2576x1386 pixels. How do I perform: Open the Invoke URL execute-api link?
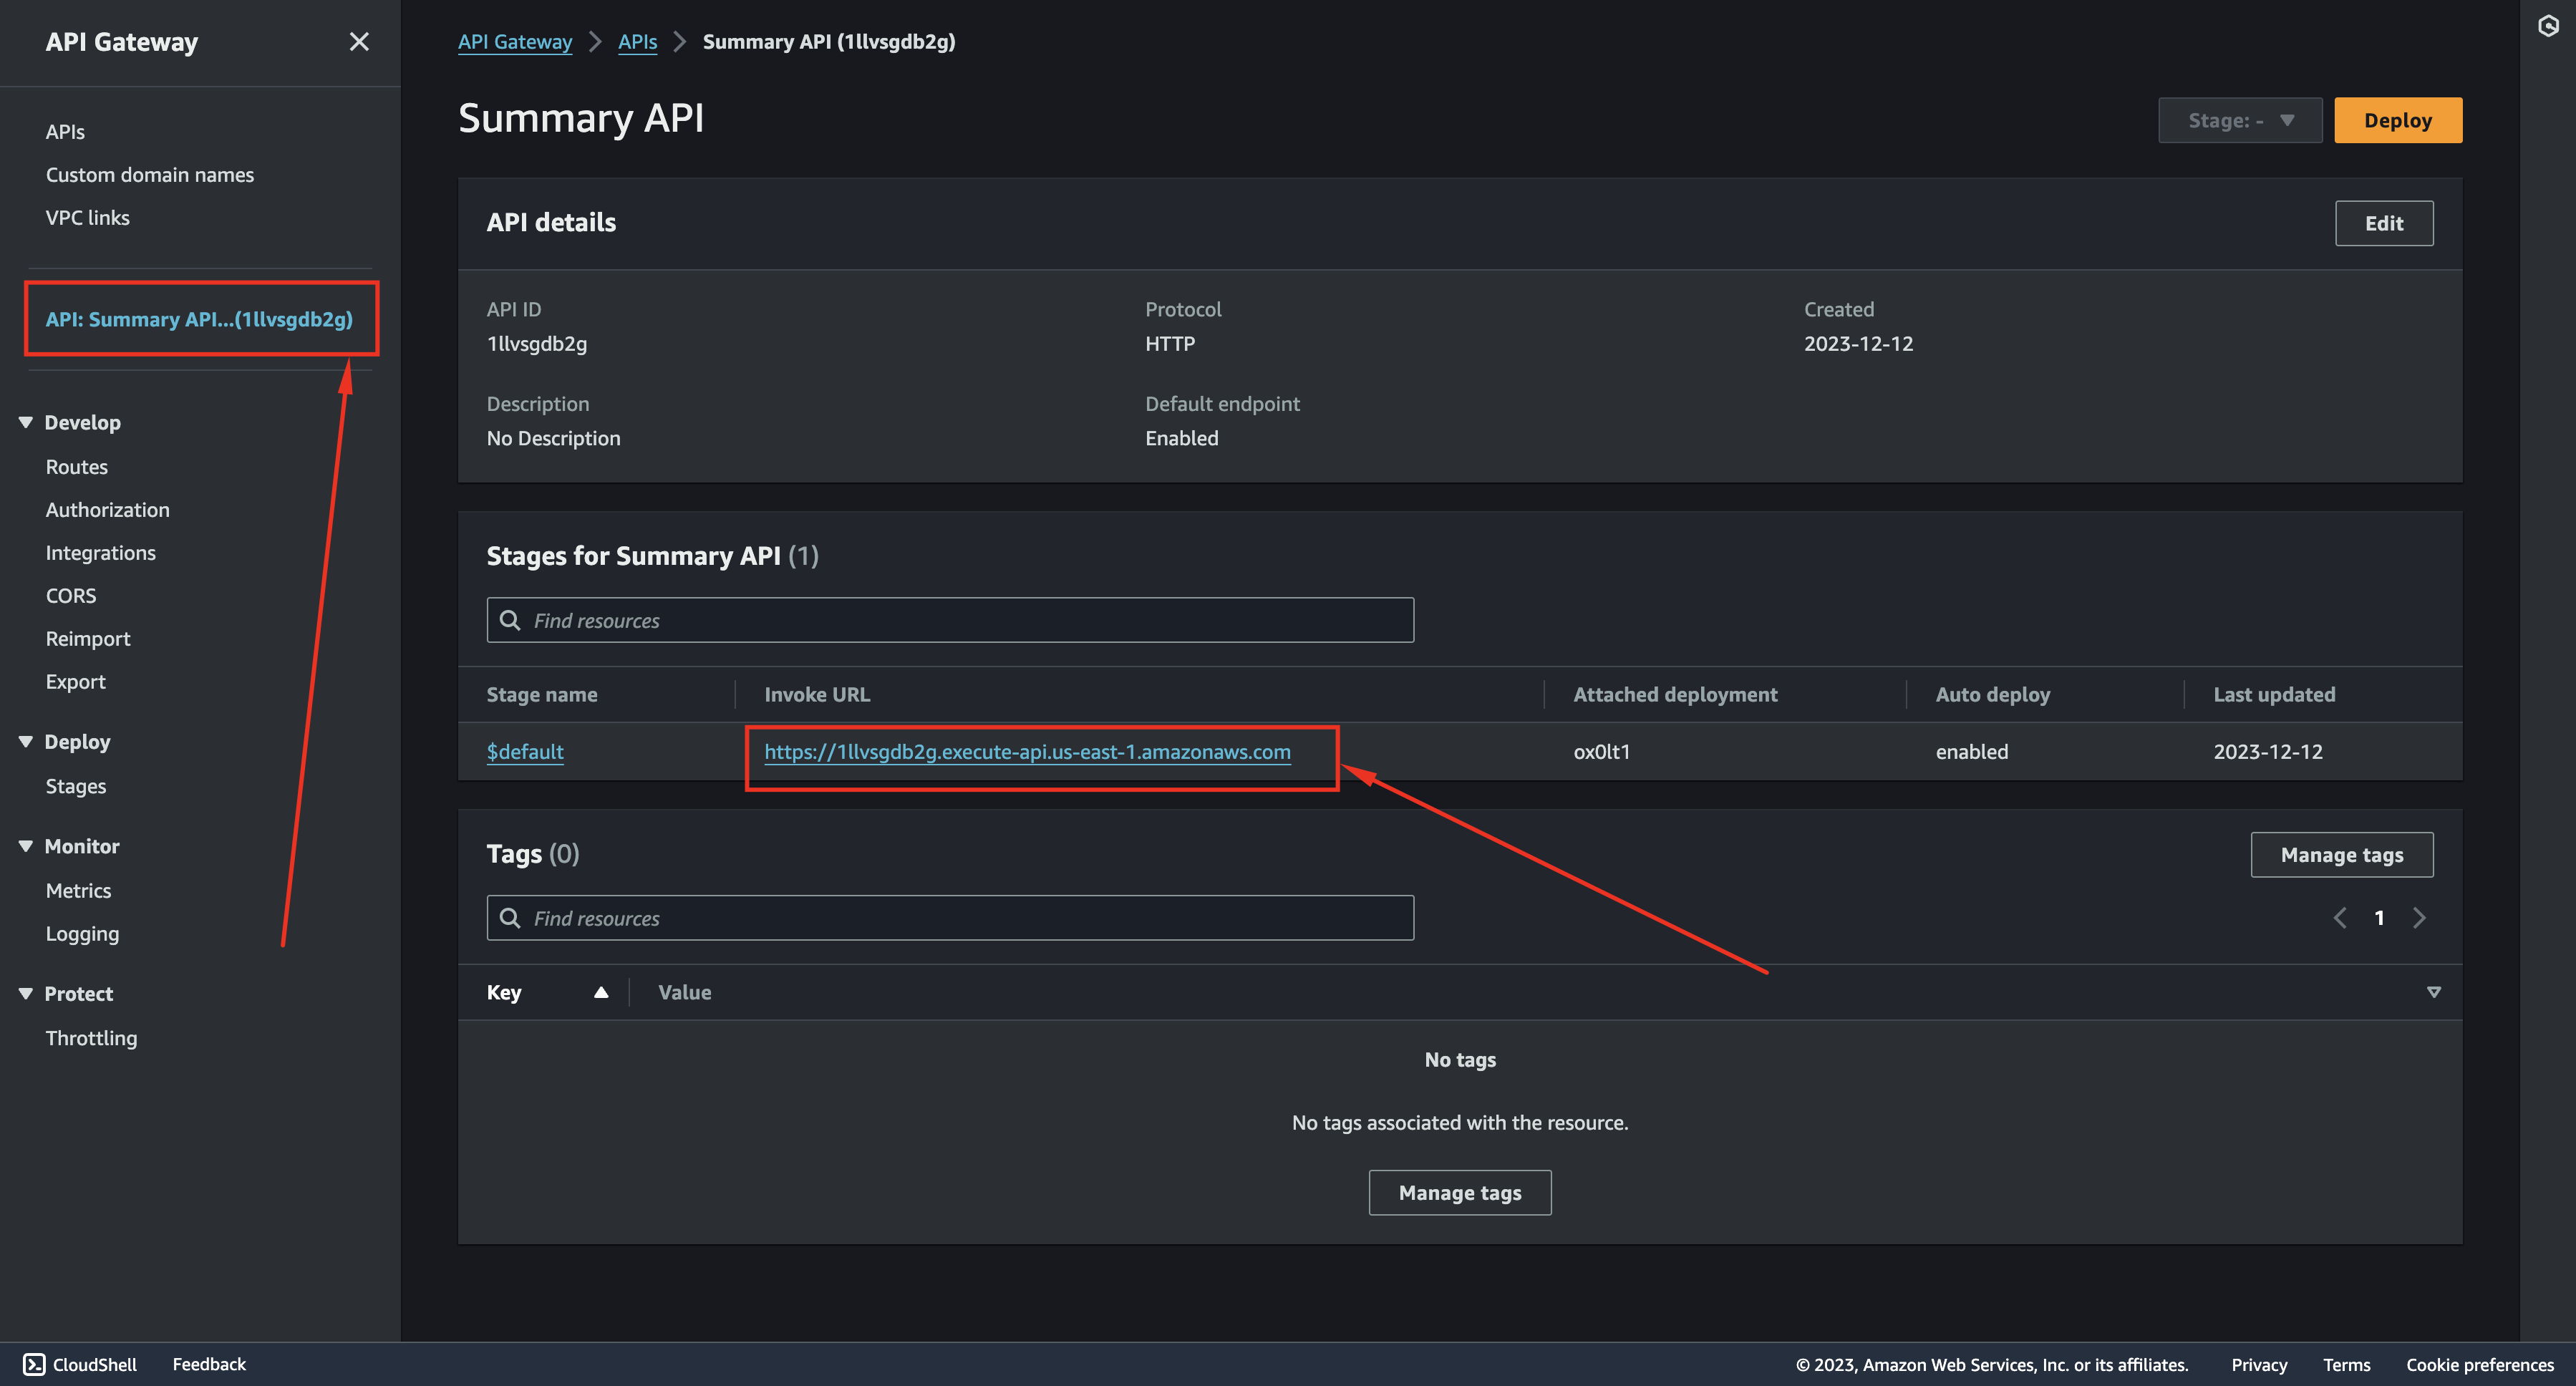(1027, 751)
